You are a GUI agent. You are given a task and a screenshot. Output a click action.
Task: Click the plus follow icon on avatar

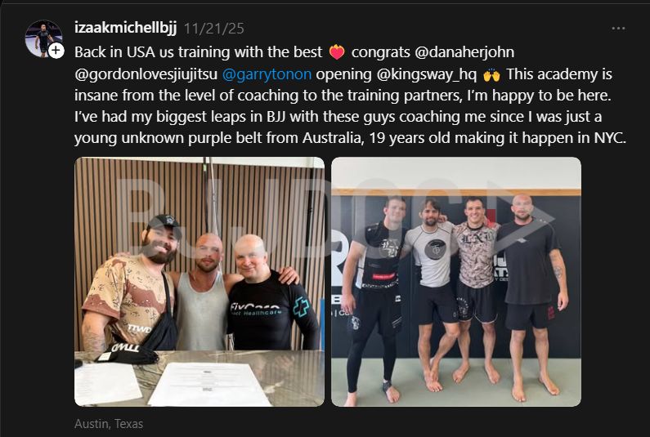56,51
